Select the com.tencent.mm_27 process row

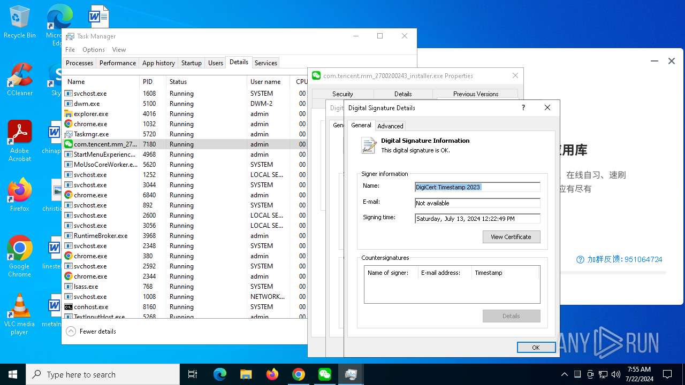185,144
